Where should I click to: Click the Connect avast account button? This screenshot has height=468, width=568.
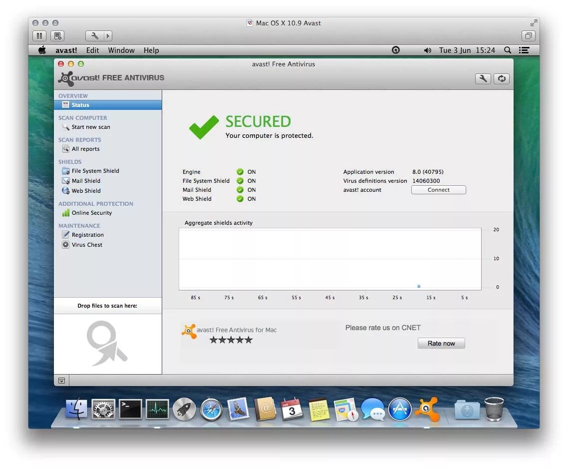[438, 190]
